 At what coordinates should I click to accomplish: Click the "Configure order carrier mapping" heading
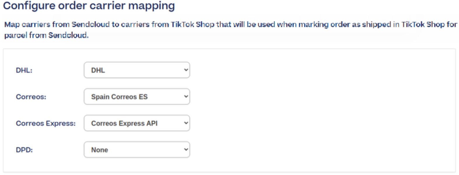tap(89, 6)
